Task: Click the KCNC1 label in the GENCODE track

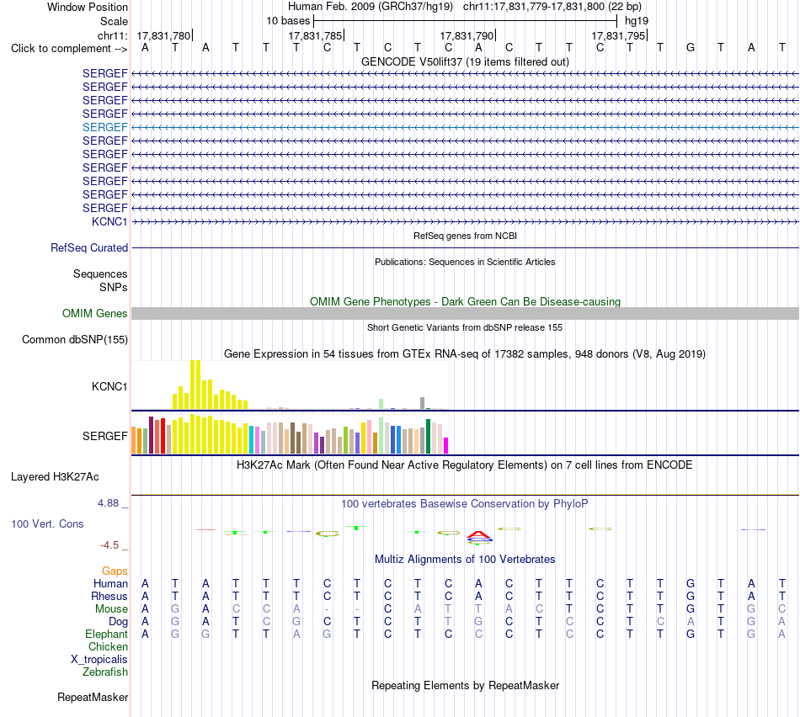Action: tap(109, 222)
